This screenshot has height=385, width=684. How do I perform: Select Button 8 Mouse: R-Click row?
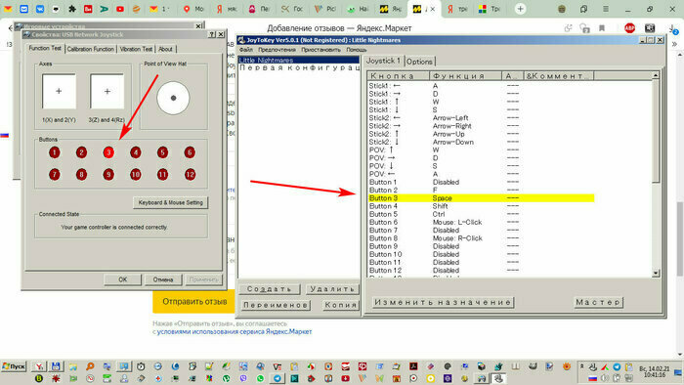click(481, 238)
